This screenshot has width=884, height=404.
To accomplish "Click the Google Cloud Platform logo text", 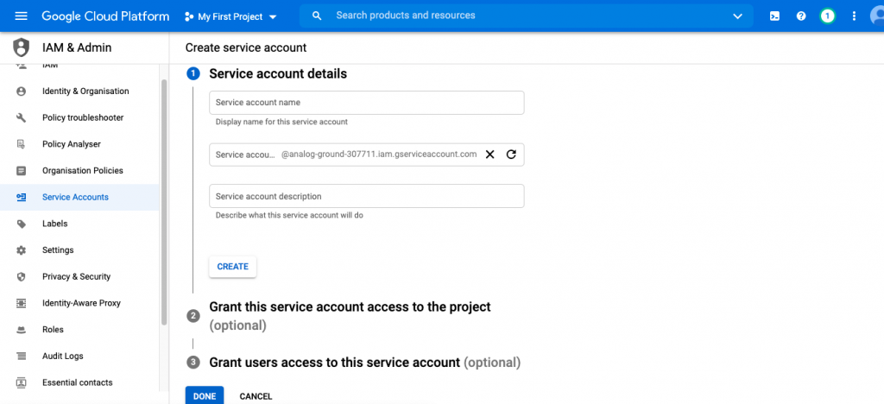I will coord(105,16).
